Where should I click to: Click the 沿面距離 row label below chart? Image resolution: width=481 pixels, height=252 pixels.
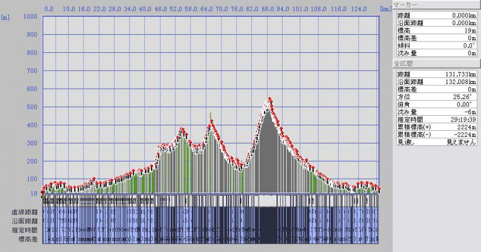coord(23,221)
